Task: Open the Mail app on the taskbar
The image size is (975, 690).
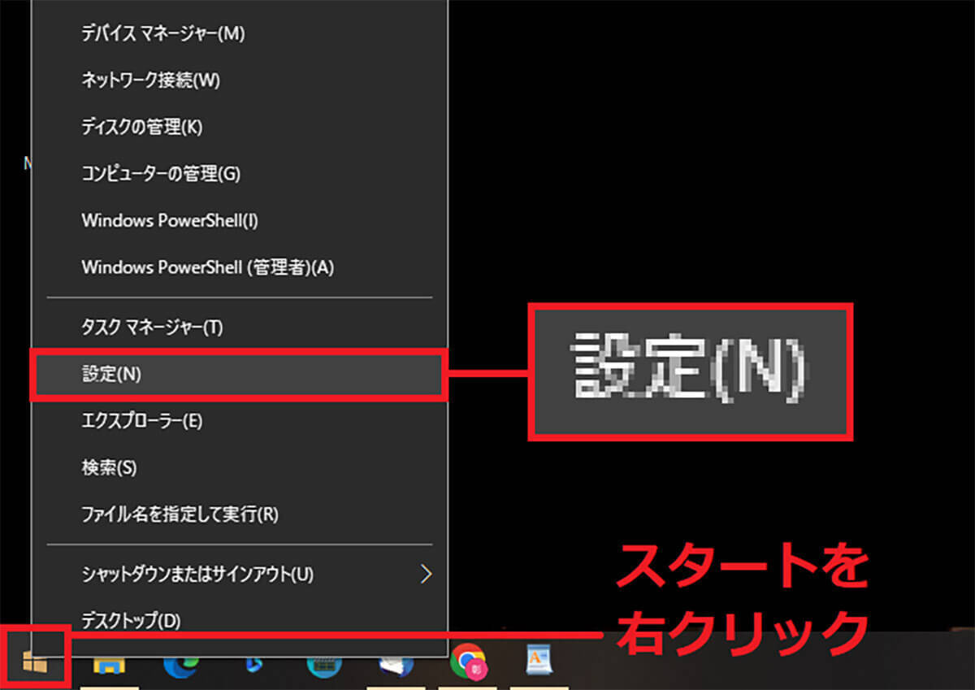Action: (x=396, y=664)
